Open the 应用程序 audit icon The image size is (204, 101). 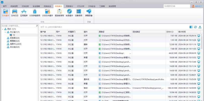tap(24, 12)
